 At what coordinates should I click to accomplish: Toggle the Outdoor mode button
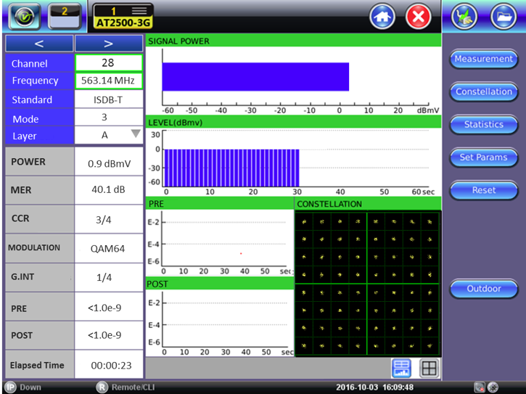[483, 289]
